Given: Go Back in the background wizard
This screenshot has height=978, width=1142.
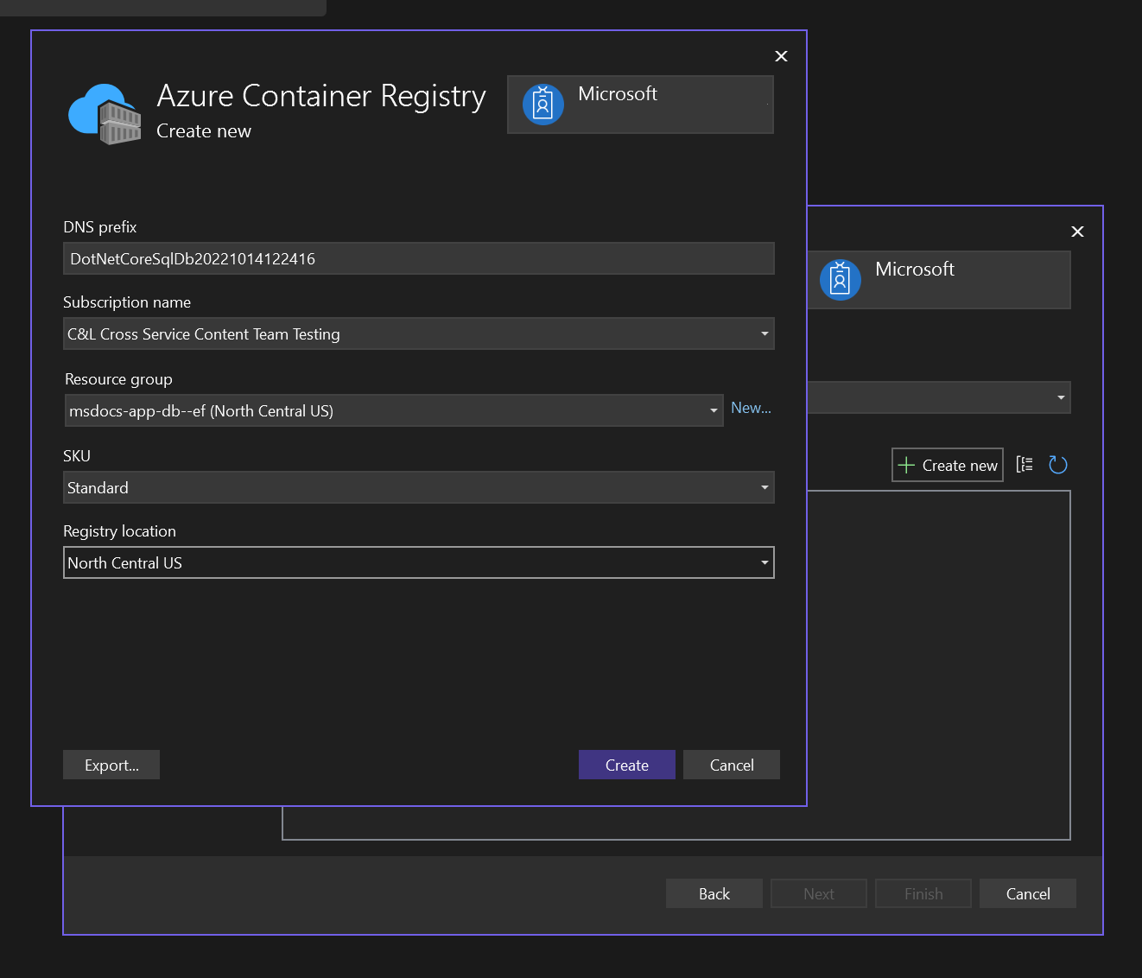Looking at the screenshot, I should pyautogui.click(x=714, y=894).
